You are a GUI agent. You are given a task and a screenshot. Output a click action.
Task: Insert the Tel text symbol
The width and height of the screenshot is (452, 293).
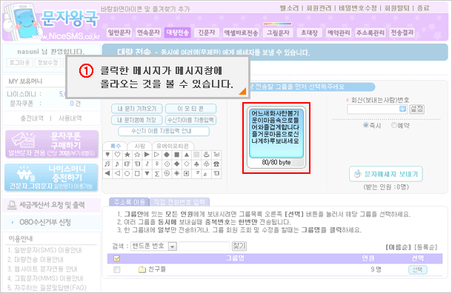[x=216, y=155]
